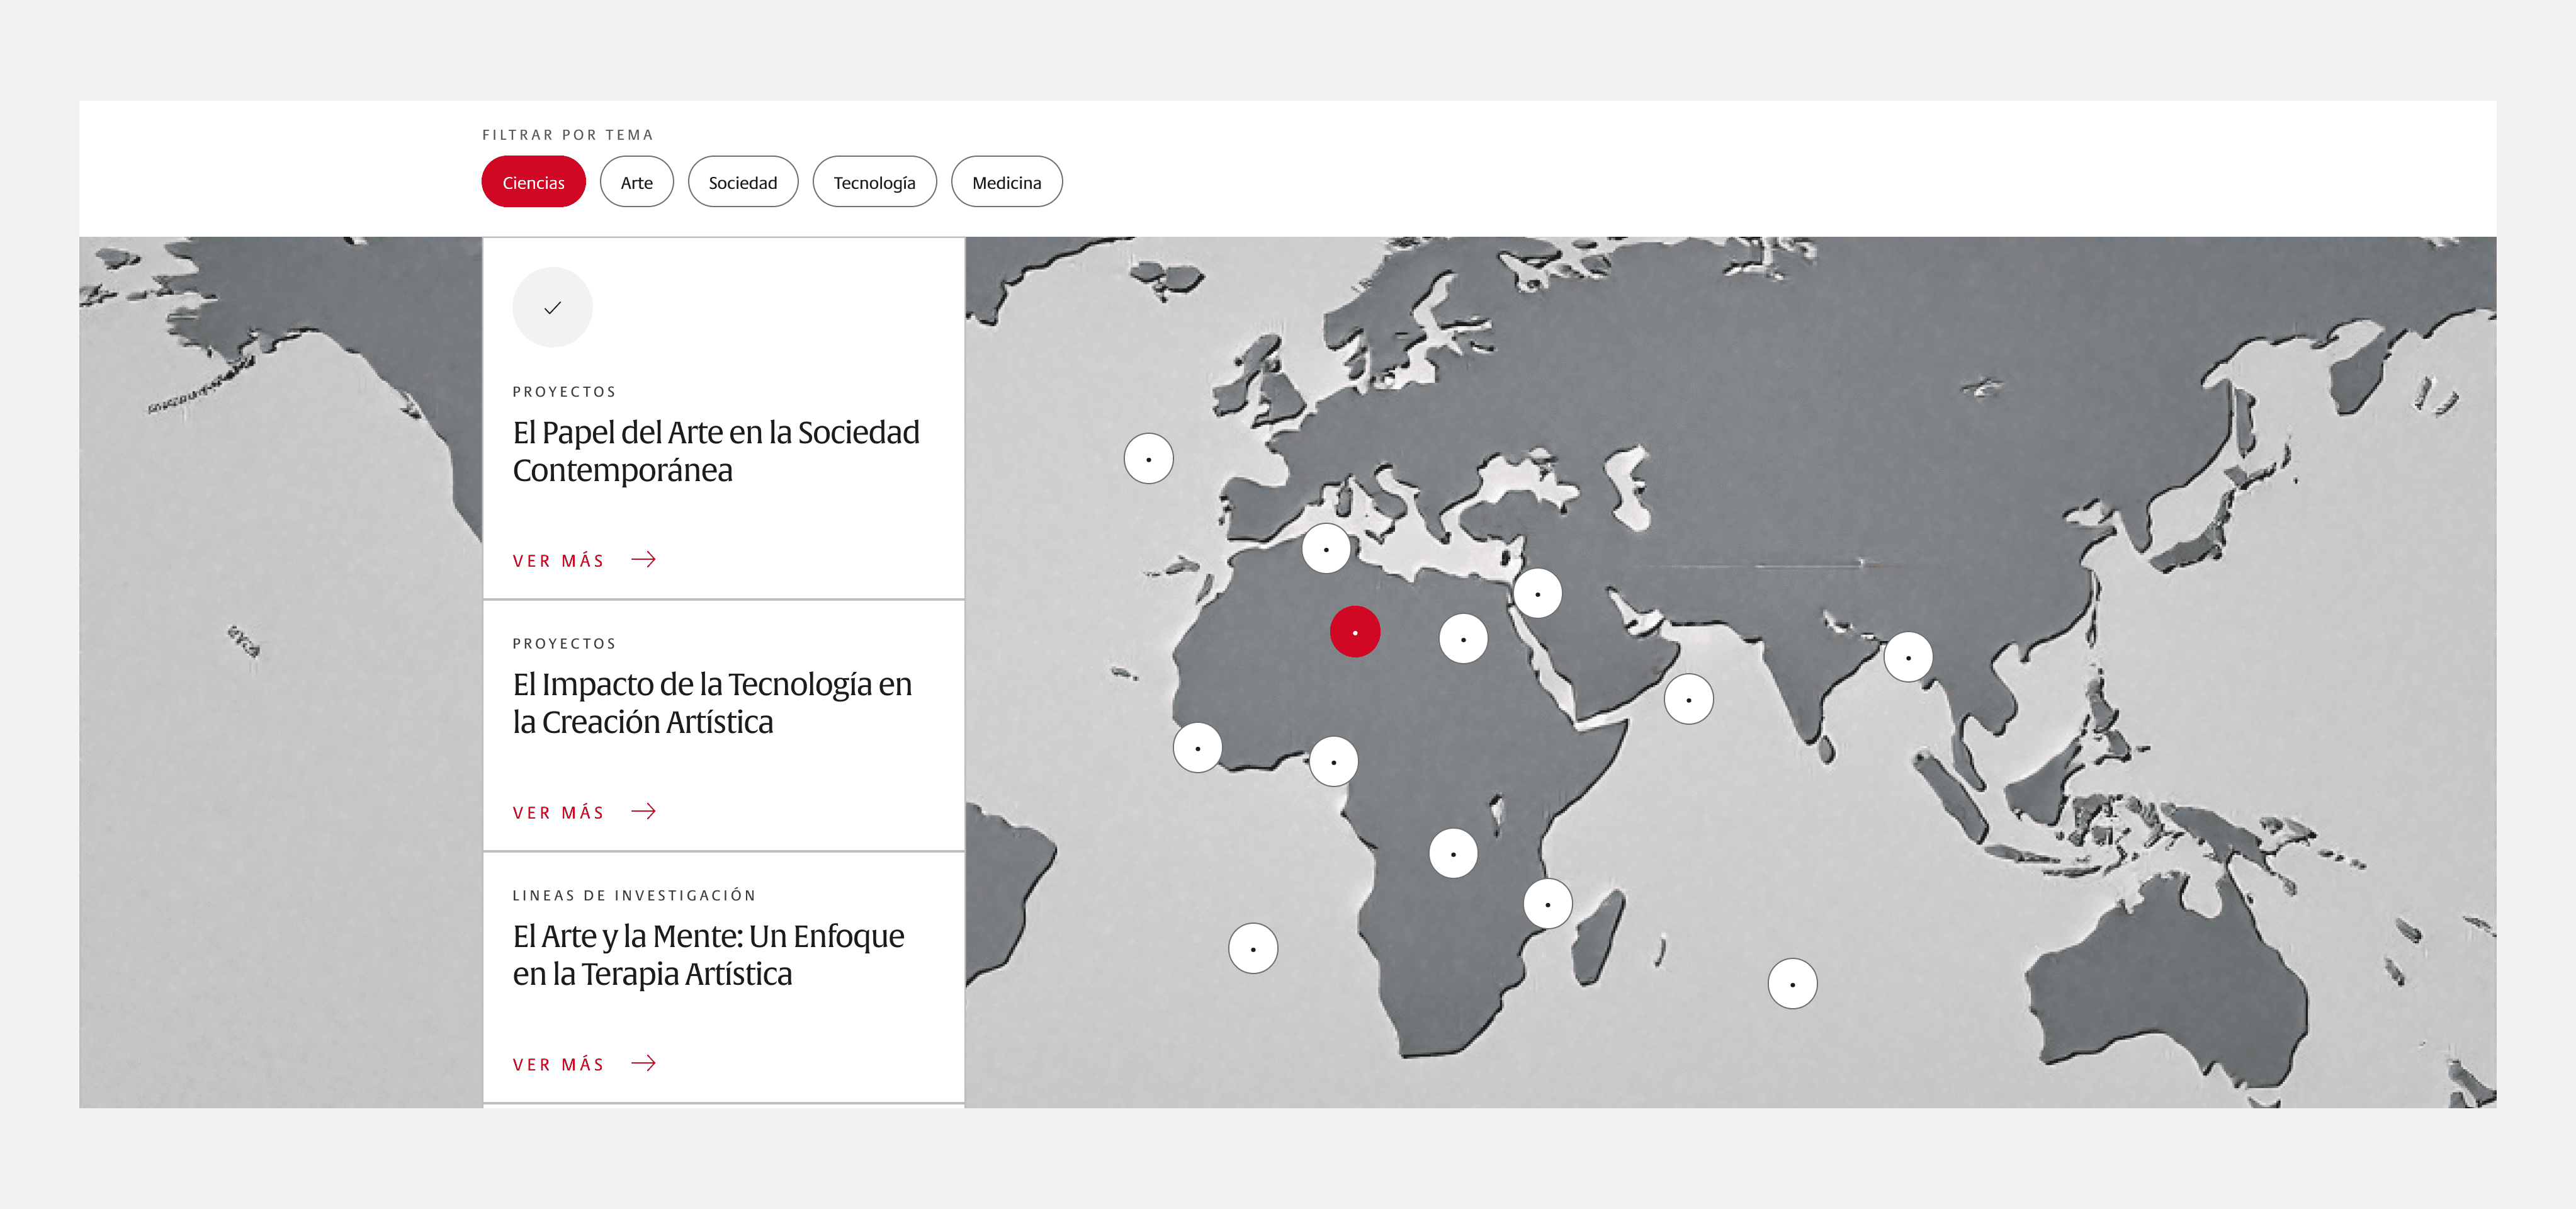The width and height of the screenshot is (2576, 1209).
Task: Select the Tecnología filter pill
Action: click(874, 182)
